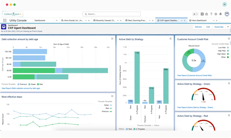Open Hero Dashboard tab dropdown chevron
Screen dimensions: 231x138
coord(214,20)
